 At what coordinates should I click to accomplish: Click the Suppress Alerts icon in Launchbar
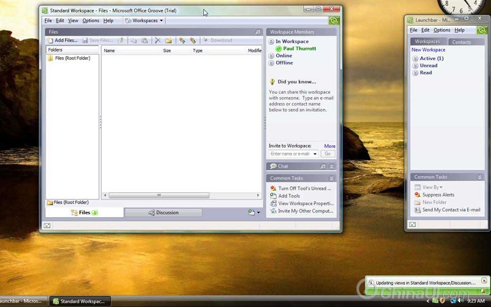pyautogui.click(x=417, y=195)
